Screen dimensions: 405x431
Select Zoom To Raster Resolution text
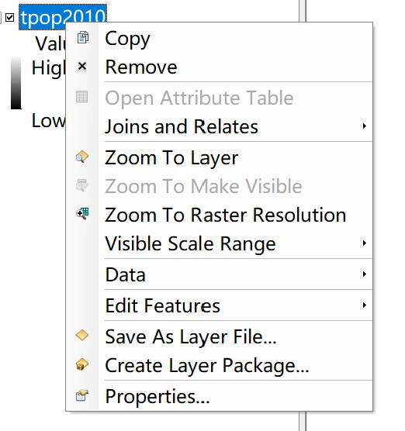(x=226, y=215)
